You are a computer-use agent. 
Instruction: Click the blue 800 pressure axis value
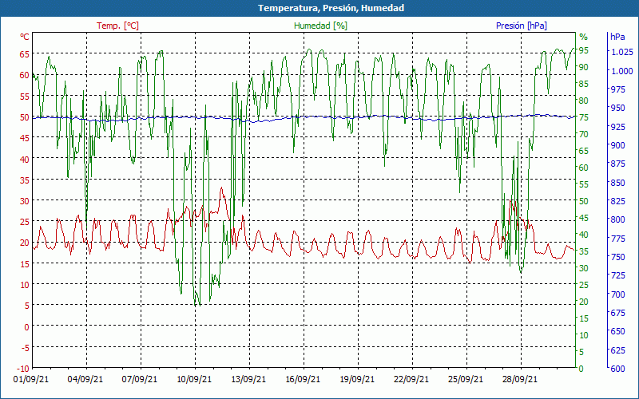(x=617, y=219)
